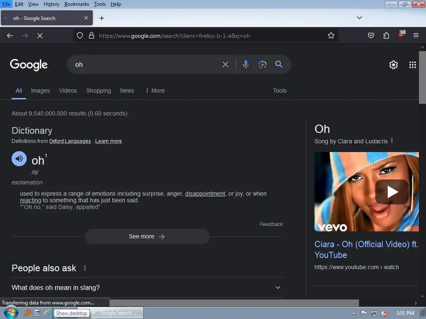This screenshot has width=426, height=319.
Task: Switch to the Images results tab
Action: (40, 91)
